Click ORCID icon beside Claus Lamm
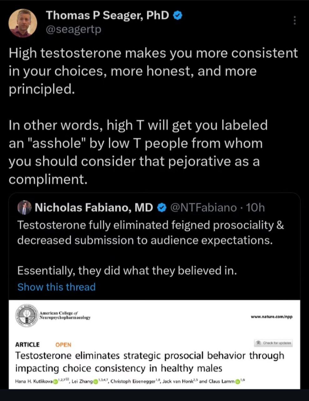The image size is (309, 401). click(238, 381)
